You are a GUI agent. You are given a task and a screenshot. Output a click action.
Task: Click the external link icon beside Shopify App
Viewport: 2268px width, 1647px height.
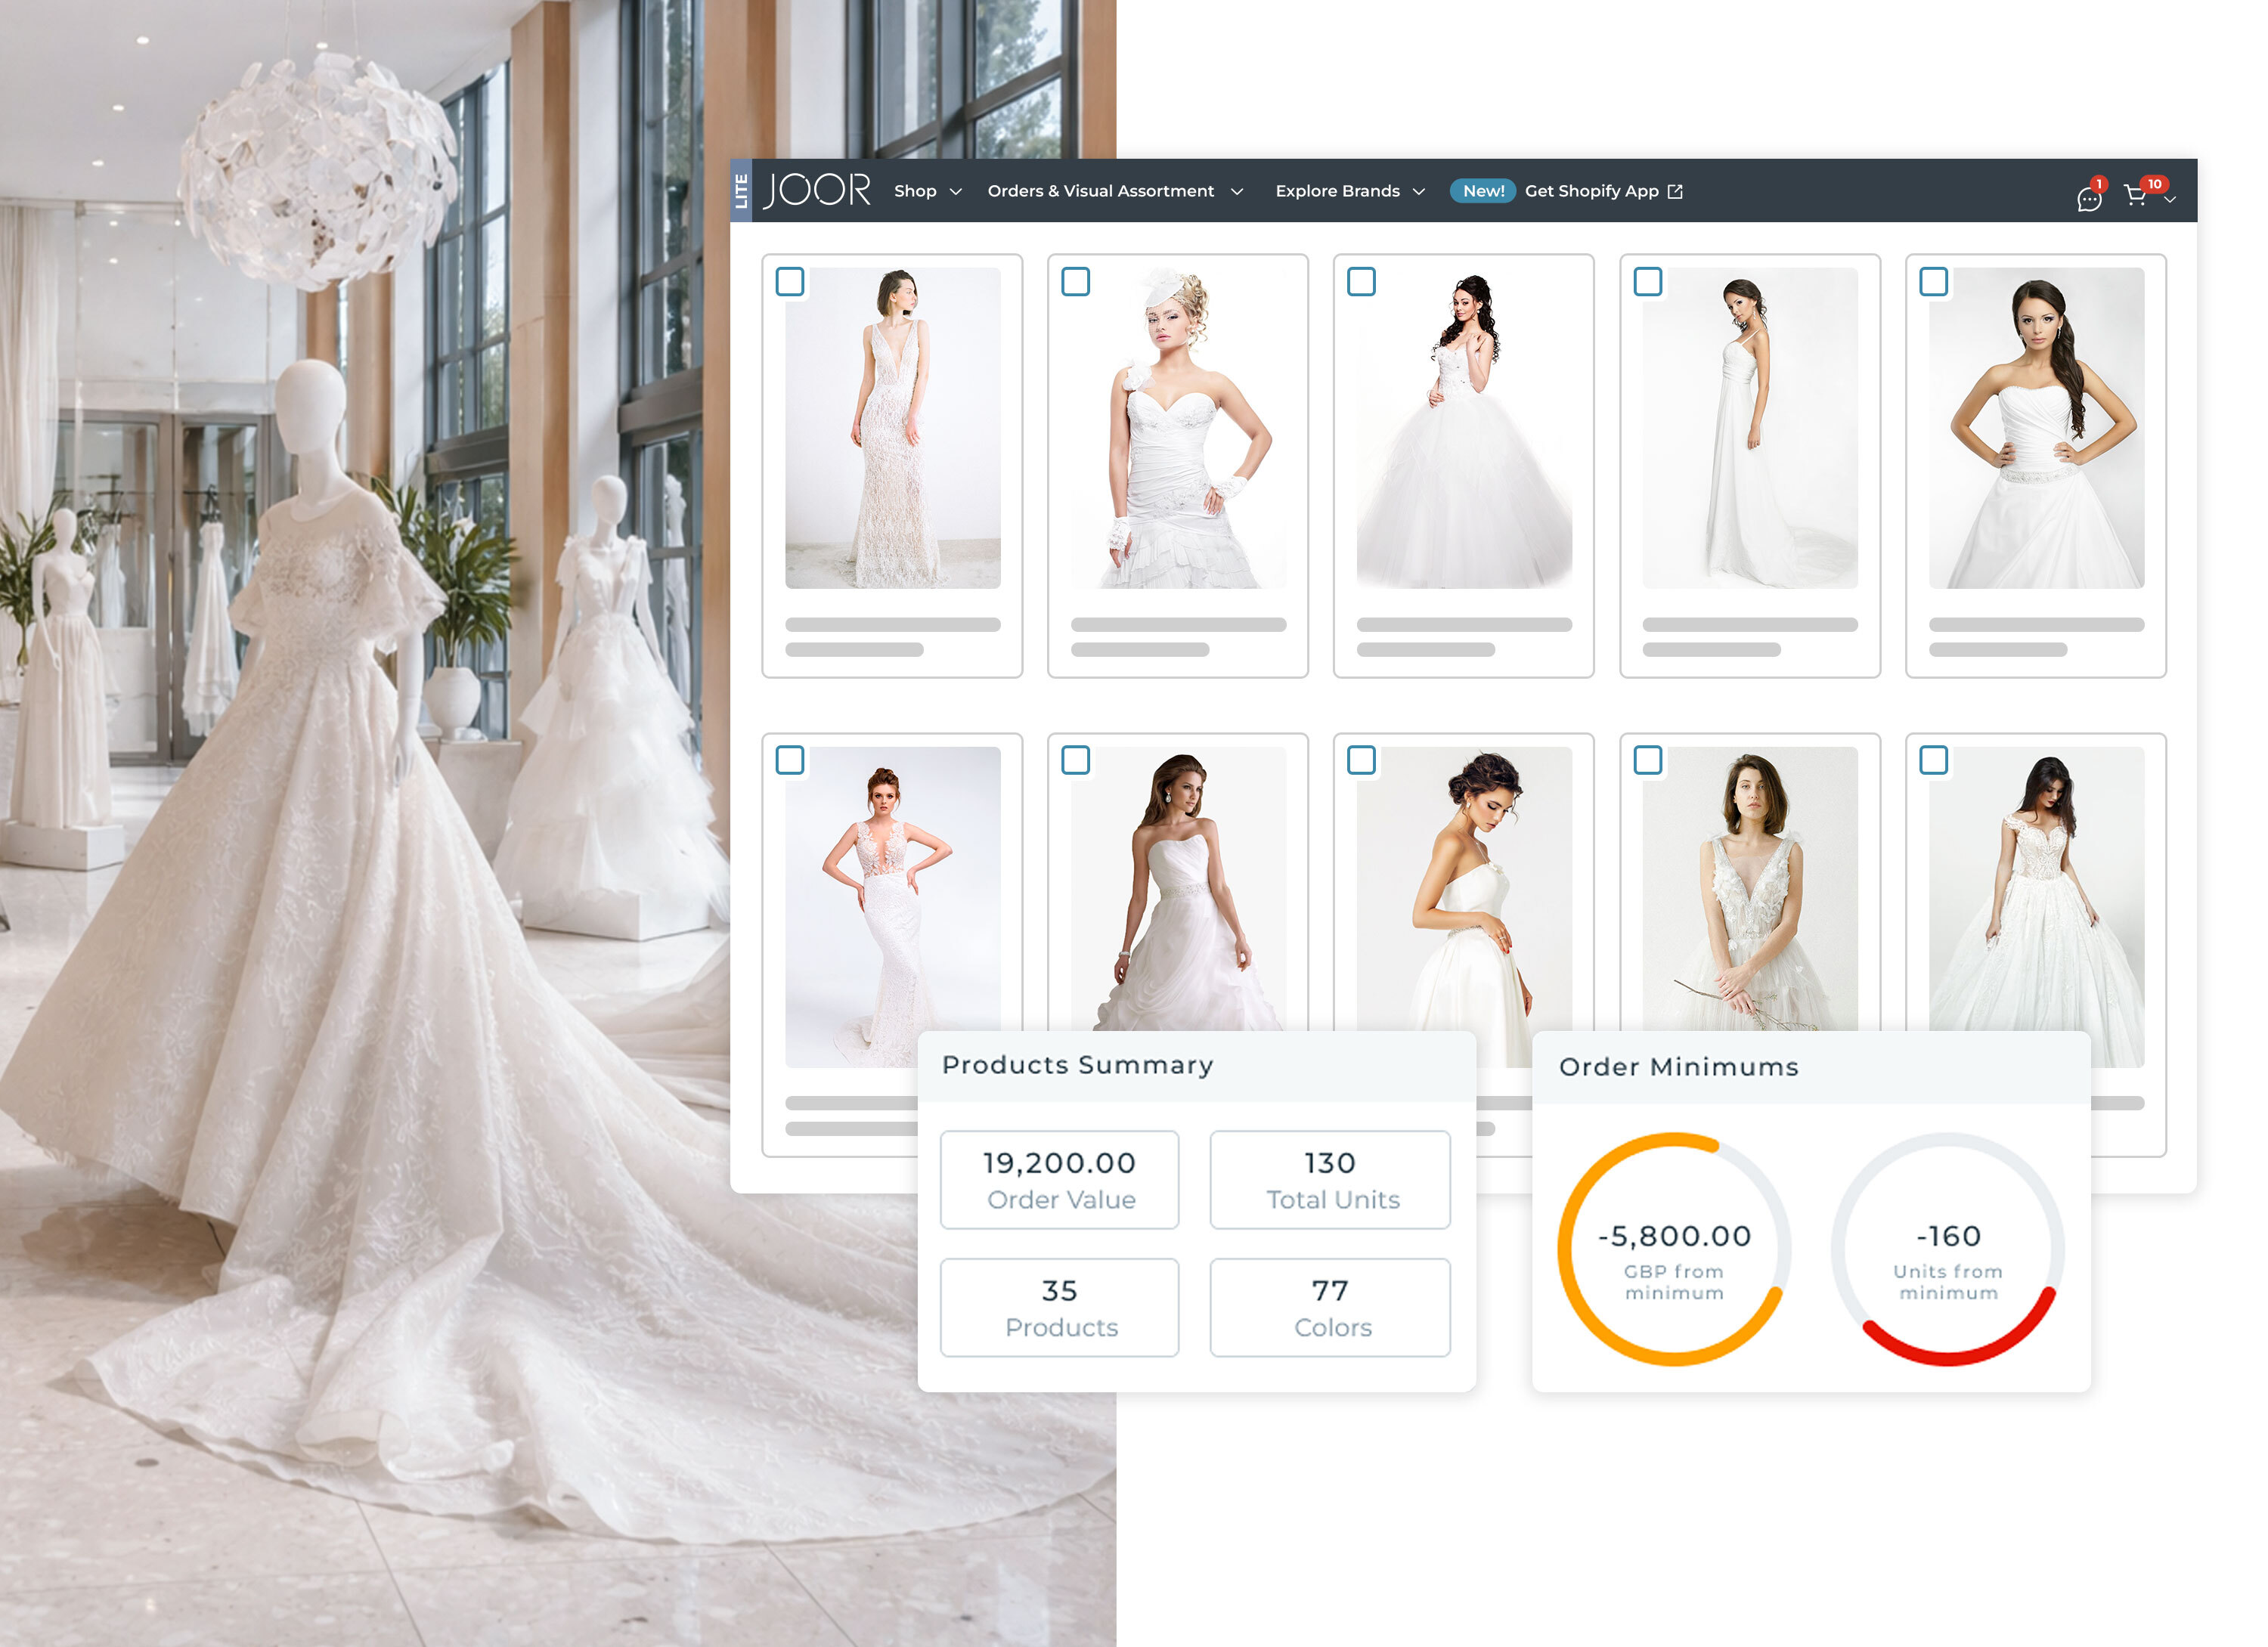click(x=1675, y=191)
